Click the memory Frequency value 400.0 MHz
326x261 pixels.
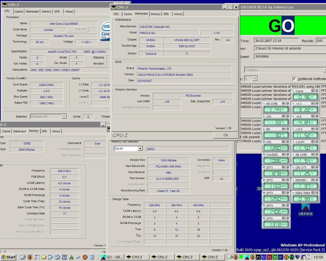coord(64,171)
